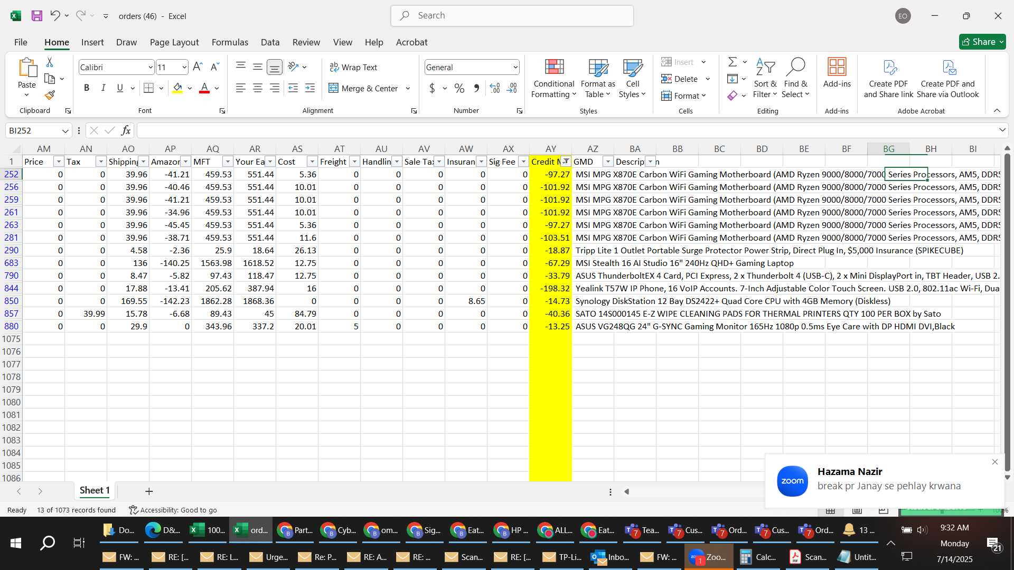Toggle Merge & Center
The width and height of the screenshot is (1014, 570).
(x=363, y=88)
